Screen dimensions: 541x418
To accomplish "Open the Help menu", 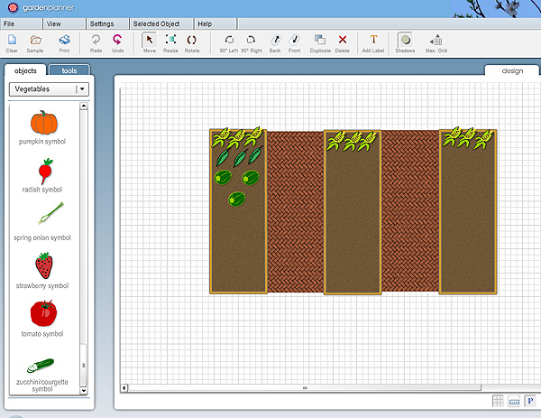I will (x=215, y=23).
